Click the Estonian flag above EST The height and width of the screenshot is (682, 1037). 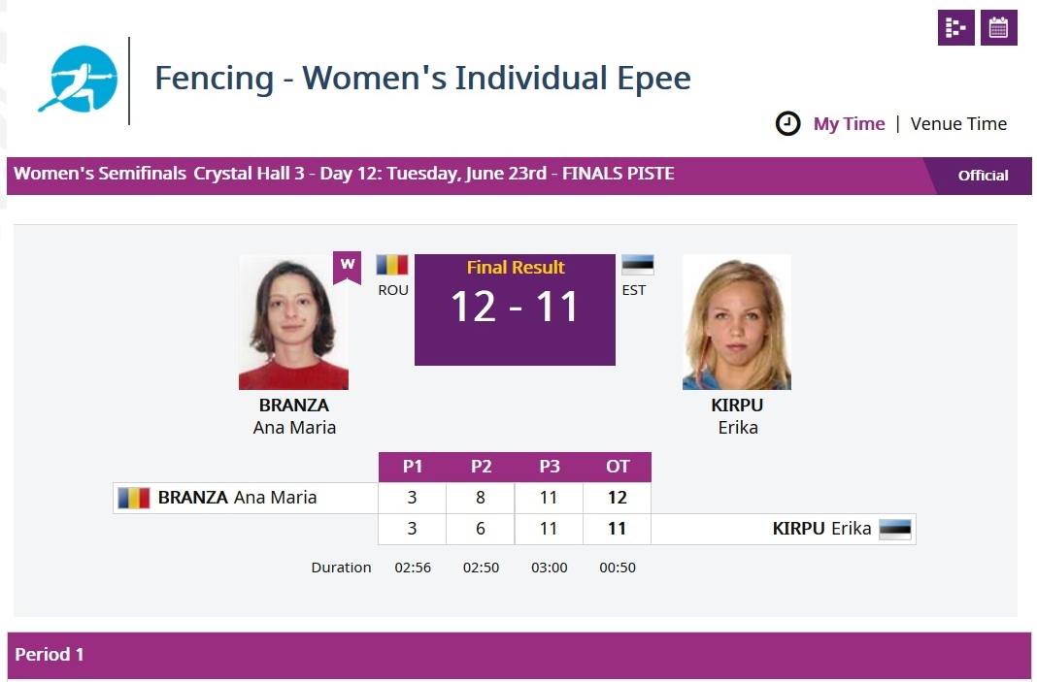tap(638, 265)
